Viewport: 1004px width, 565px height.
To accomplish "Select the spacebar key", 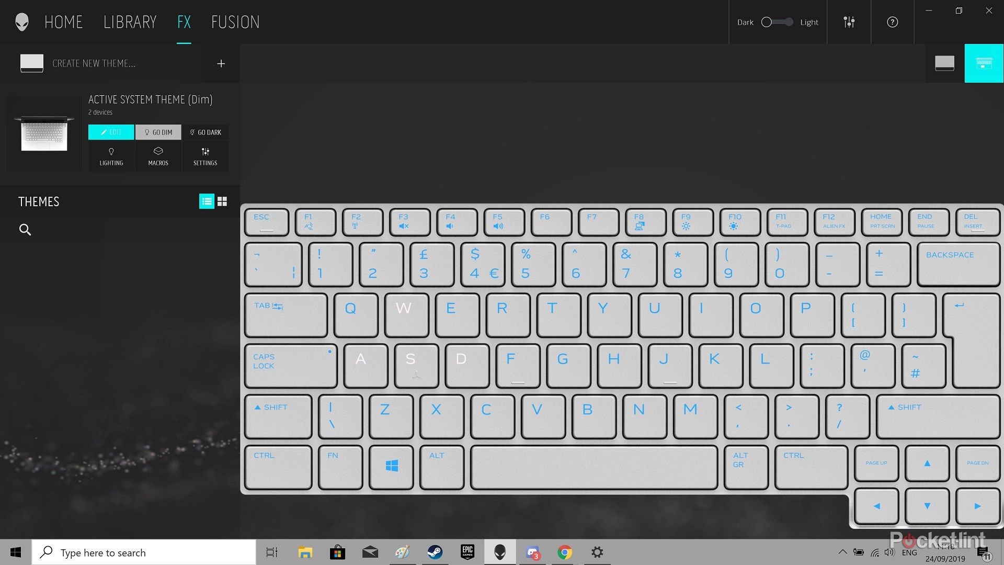I will point(594,467).
